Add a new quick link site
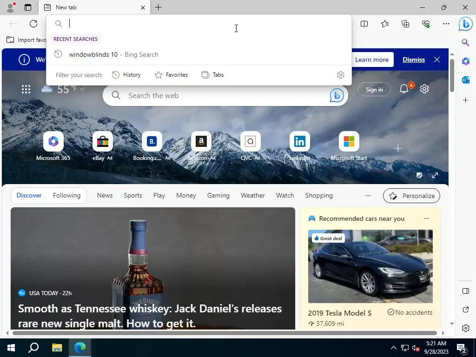 pyautogui.click(x=398, y=148)
